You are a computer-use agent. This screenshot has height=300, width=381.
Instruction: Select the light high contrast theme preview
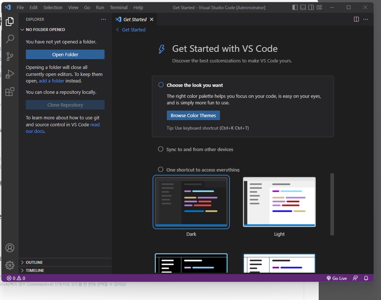(279, 263)
